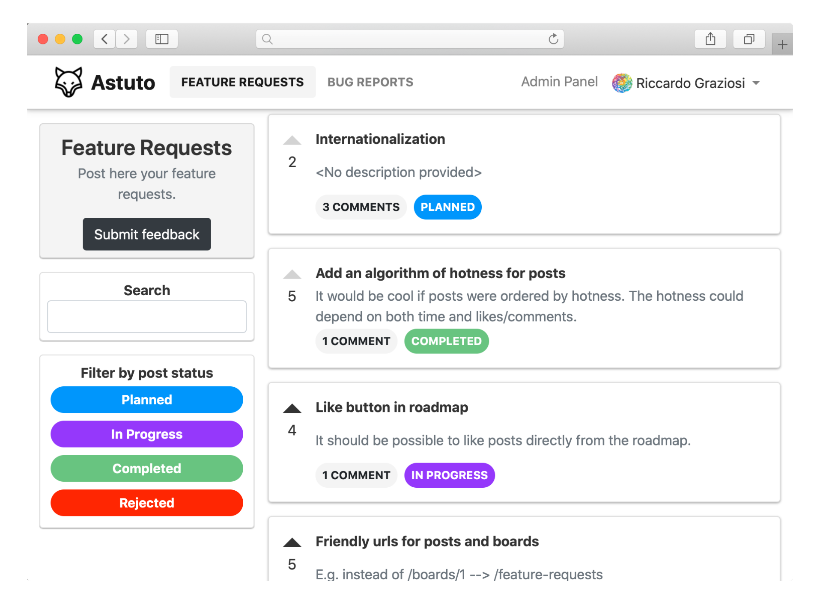Reload the page with the refresh icon
This screenshot has height=599, width=817.
[x=553, y=39]
